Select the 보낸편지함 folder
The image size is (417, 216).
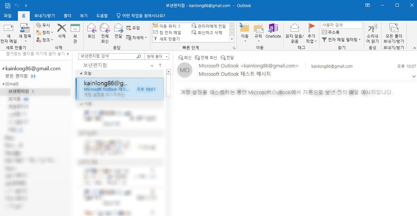tap(35, 91)
